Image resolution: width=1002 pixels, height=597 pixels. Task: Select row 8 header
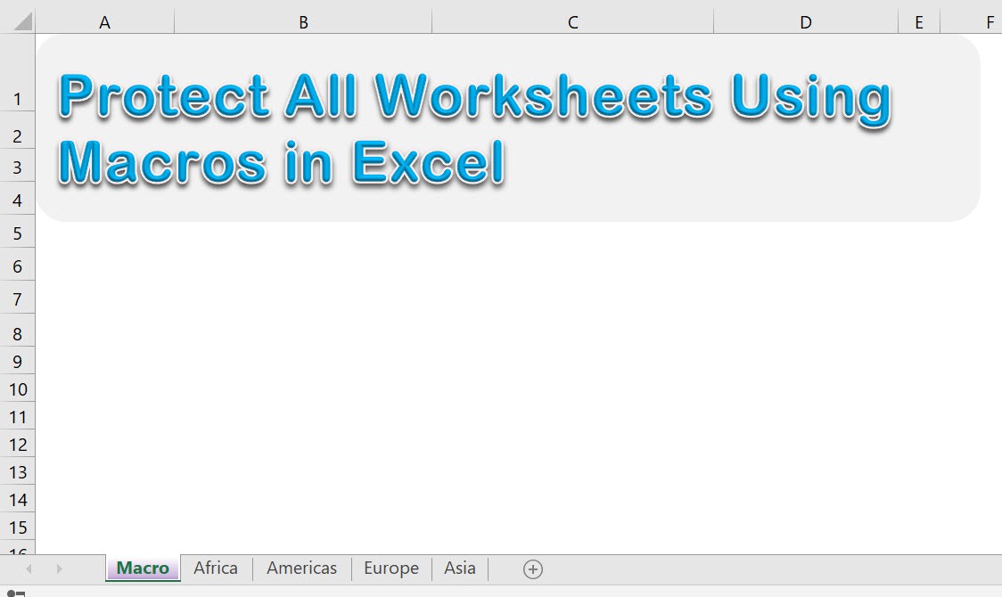(x=17, y=331)
